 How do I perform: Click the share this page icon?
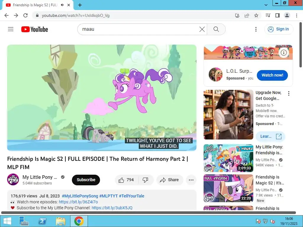(x=247, y=15)
